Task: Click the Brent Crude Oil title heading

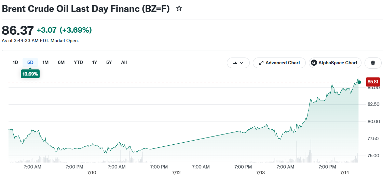Action: tap(86, 9)
